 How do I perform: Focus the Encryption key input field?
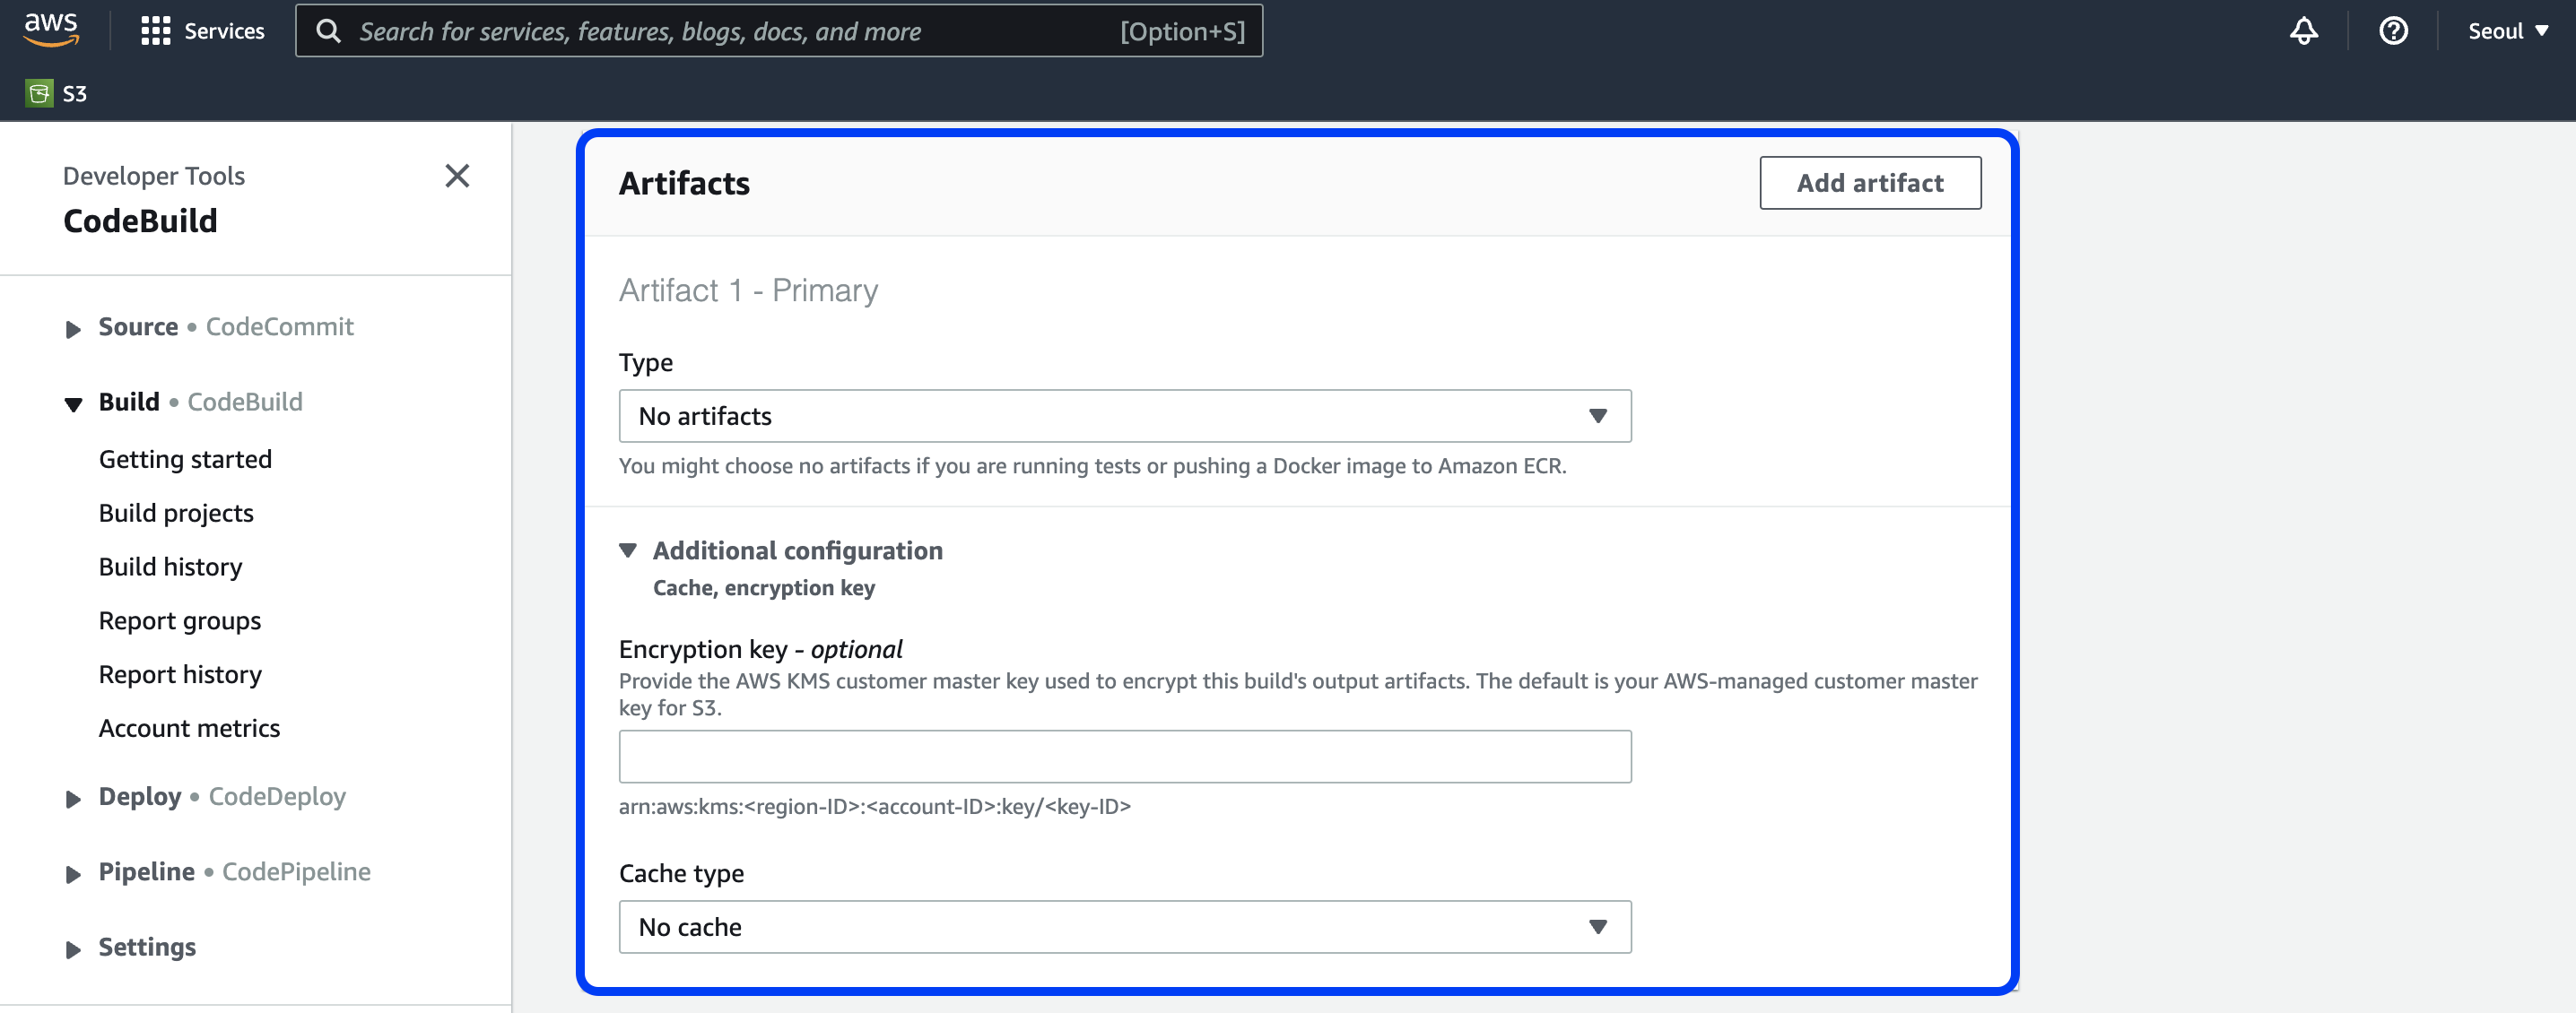[x=1124, y=757]
